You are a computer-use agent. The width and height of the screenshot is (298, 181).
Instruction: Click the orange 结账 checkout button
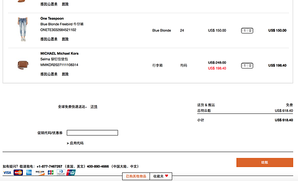[x=265, y=162]
